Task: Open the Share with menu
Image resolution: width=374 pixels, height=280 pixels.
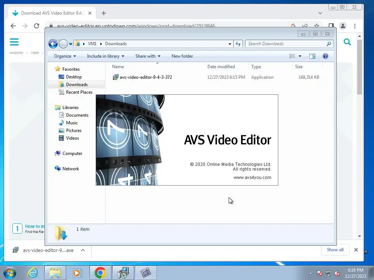Action: tap(148, 56)
